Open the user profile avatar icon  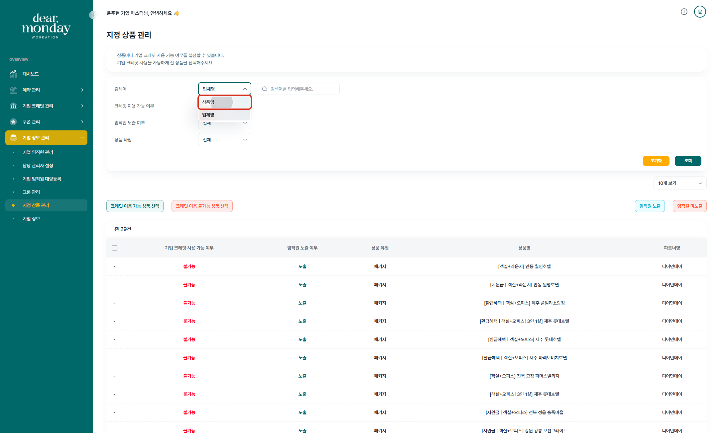click(x=700, y=12)
